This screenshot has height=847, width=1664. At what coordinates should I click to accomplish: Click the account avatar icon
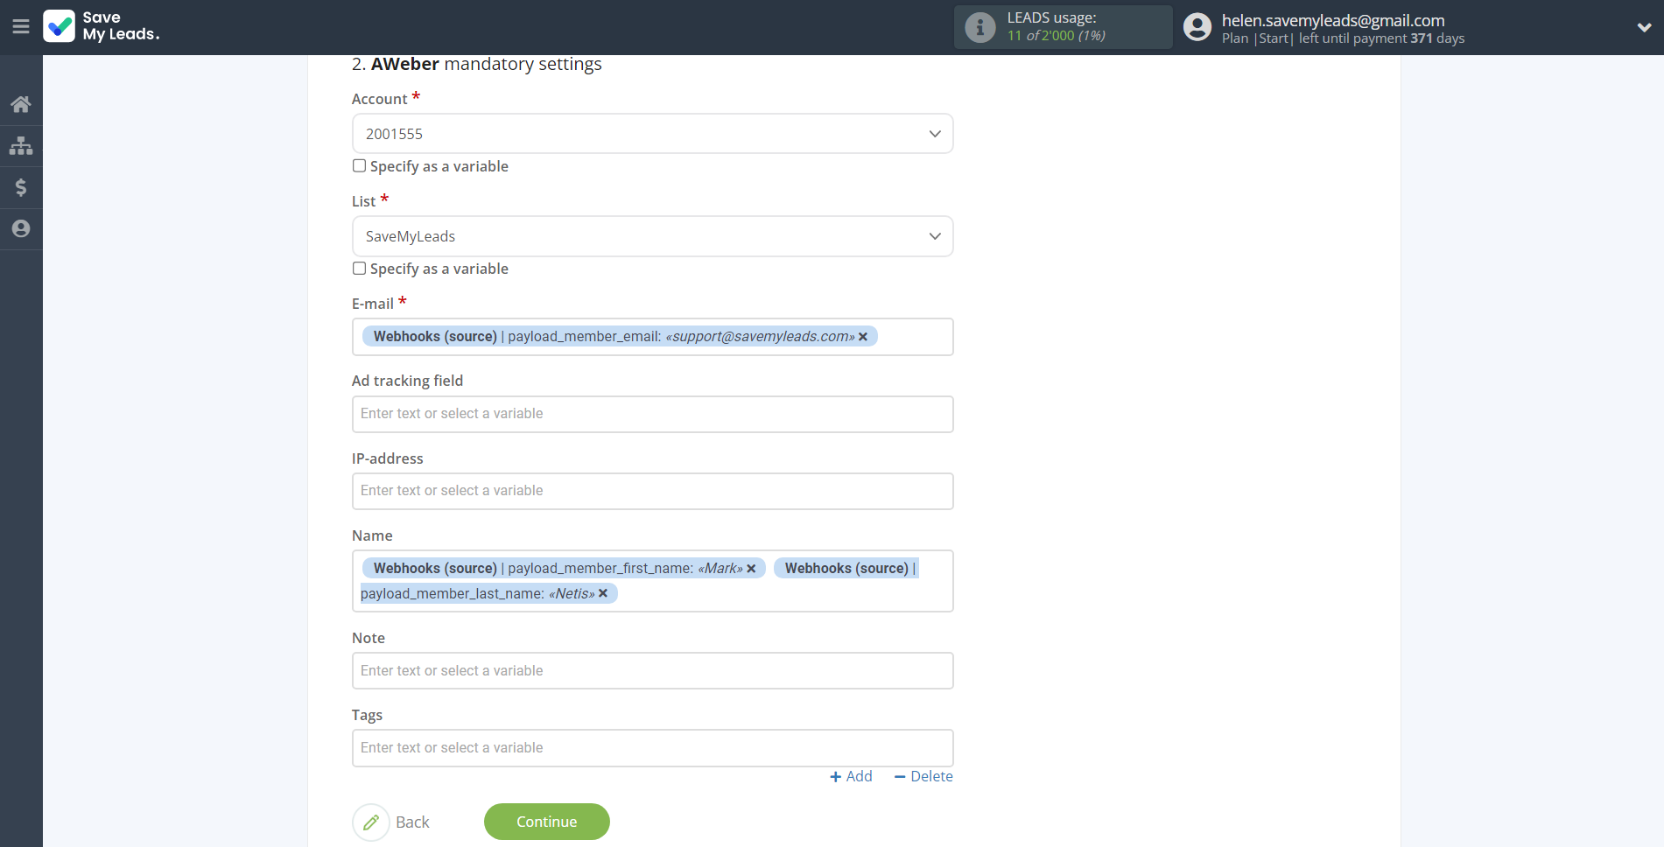[1197, 27]
